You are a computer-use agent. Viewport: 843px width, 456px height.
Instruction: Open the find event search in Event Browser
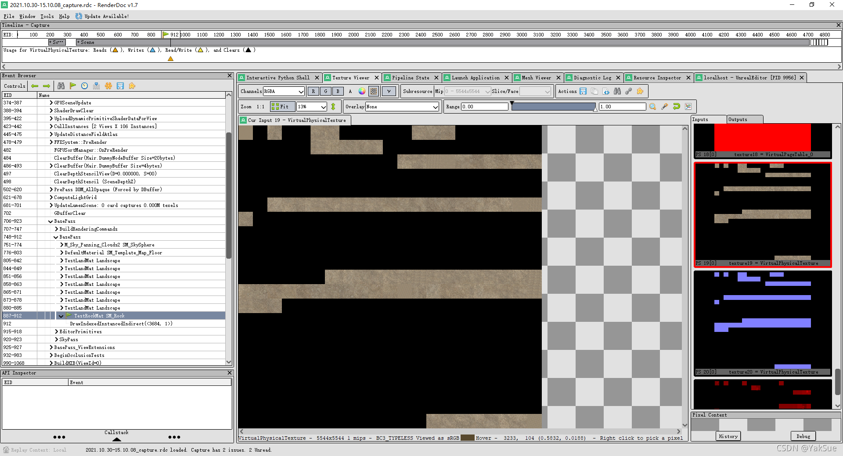tap(61, 86)
